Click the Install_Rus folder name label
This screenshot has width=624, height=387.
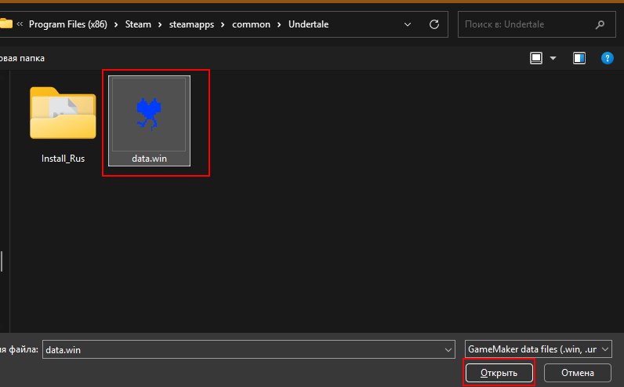click(63, 159)
